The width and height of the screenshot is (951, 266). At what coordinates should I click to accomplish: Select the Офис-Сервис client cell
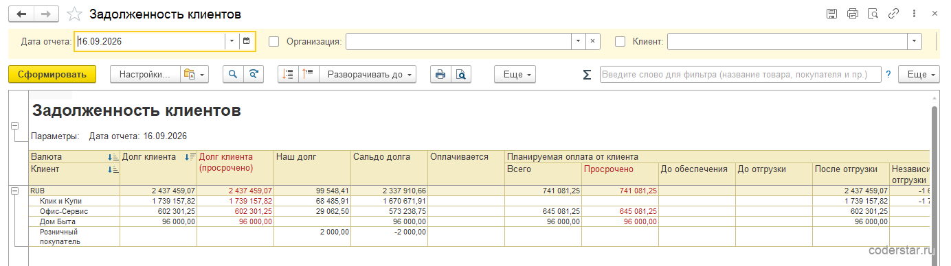pyautogui.click(x=74, y=211)
